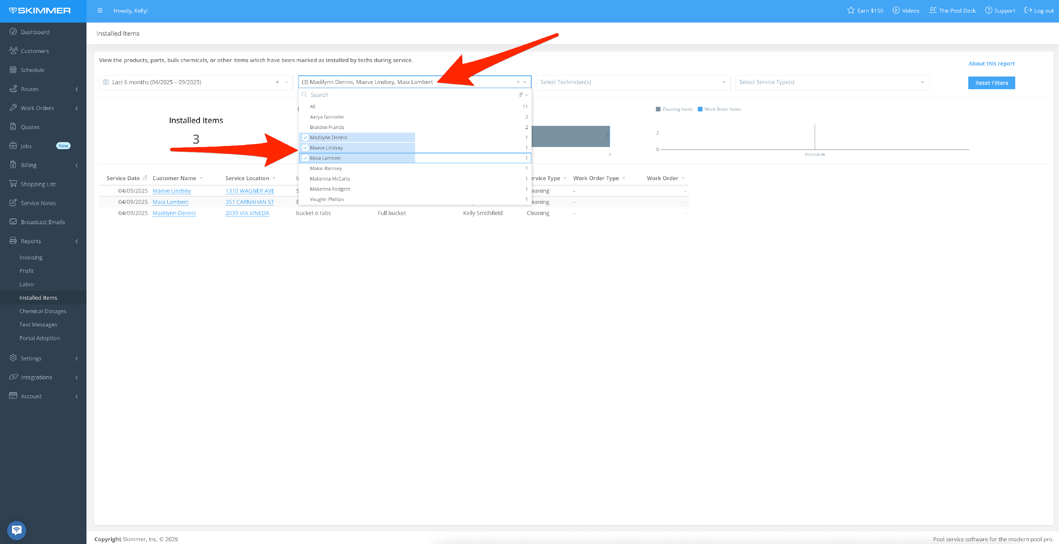Click the Support question mark icon
Screen dimensions: 1059x544
(x=988, y=10)
